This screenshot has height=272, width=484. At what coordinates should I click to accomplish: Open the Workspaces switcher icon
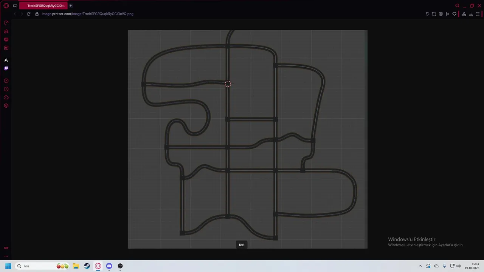click(x=15, y=6)
